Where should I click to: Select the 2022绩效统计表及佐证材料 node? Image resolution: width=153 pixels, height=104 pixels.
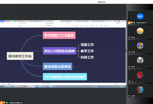point(65,77)
